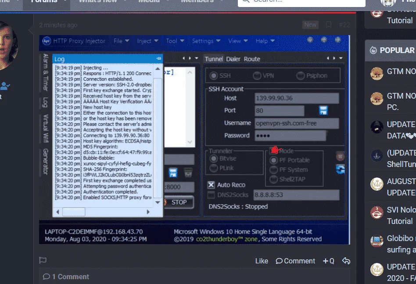Click the Like link on the post

click(x=262, y=261)
